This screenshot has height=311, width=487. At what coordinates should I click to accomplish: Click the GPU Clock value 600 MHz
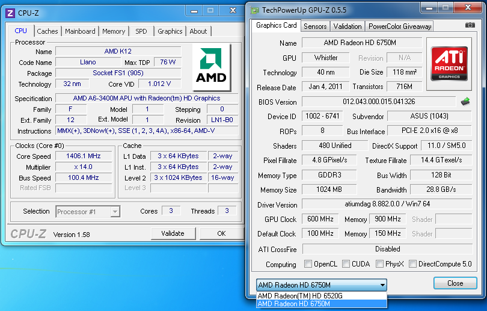pos(320,219)
